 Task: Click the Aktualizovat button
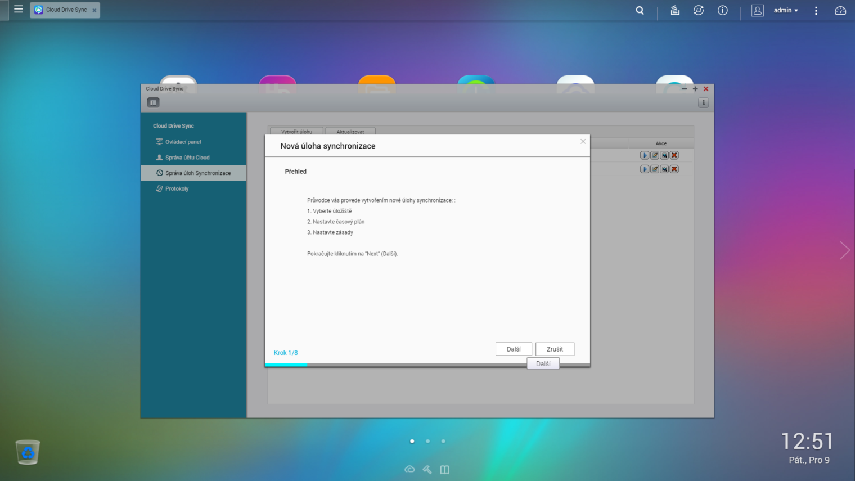pos(350,131)
